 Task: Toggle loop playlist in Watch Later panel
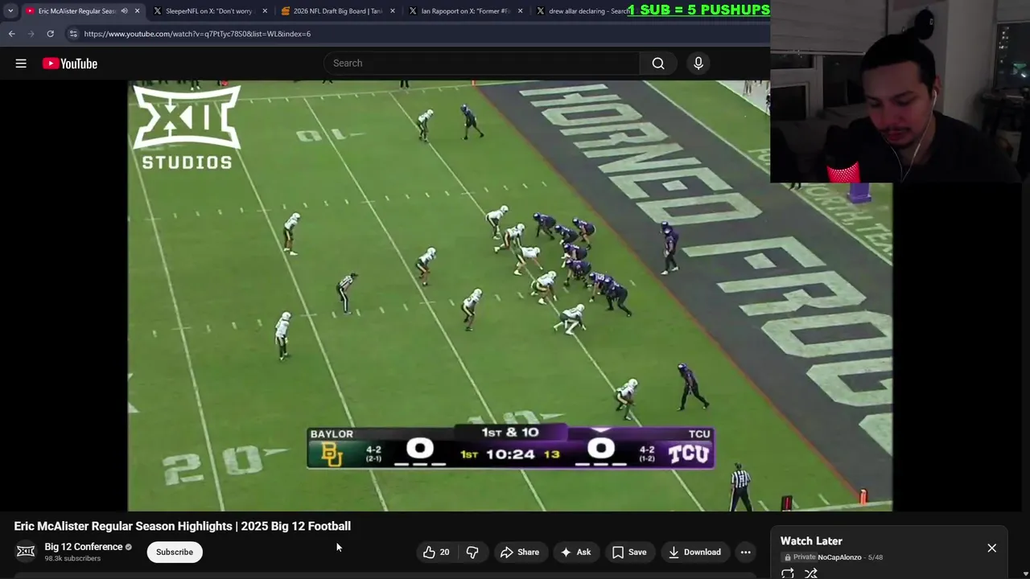click(x=788, y=573)
